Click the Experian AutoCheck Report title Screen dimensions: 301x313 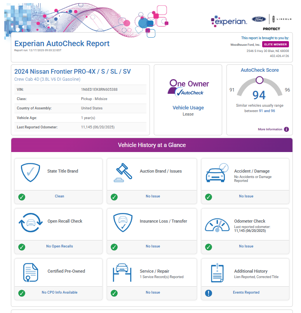click(x=62, y=43)
